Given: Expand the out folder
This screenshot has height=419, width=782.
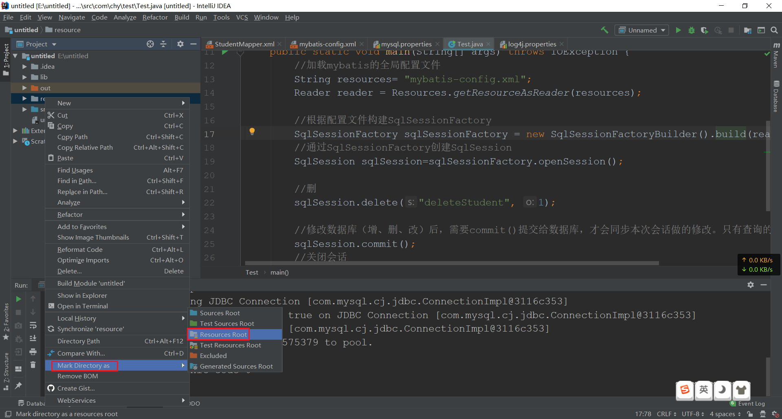Looking at the screenshot, I should coord(24,88).
